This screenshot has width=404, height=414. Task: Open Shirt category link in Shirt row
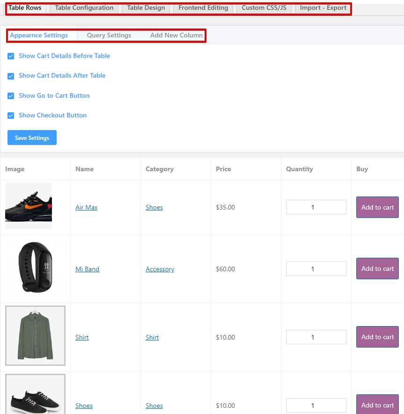(152, 337)
